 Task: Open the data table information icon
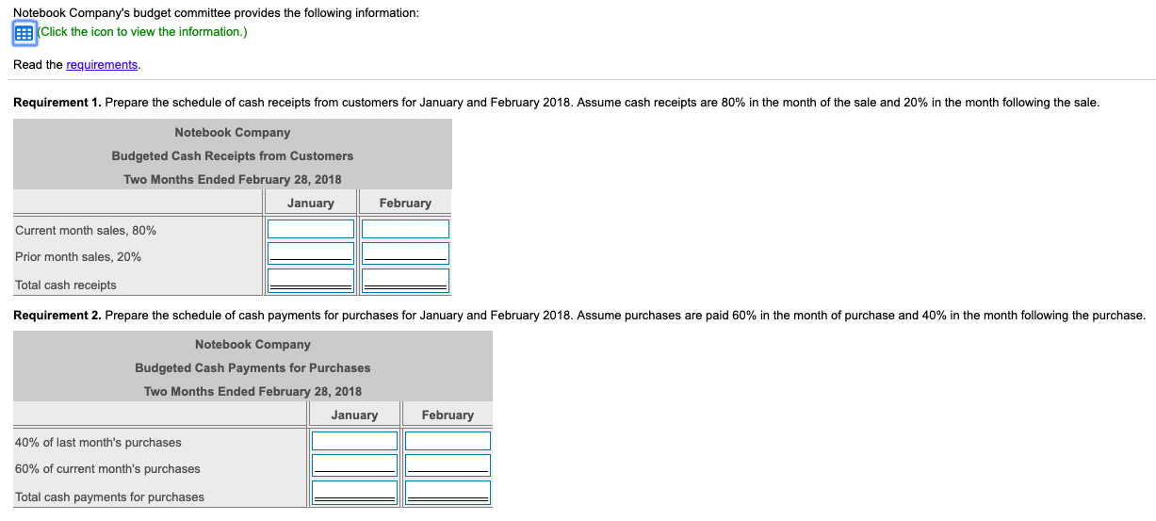[x=24, y=32]
